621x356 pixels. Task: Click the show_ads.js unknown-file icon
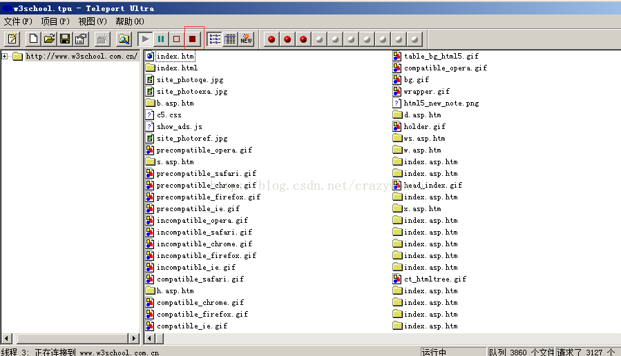[150, 126]
